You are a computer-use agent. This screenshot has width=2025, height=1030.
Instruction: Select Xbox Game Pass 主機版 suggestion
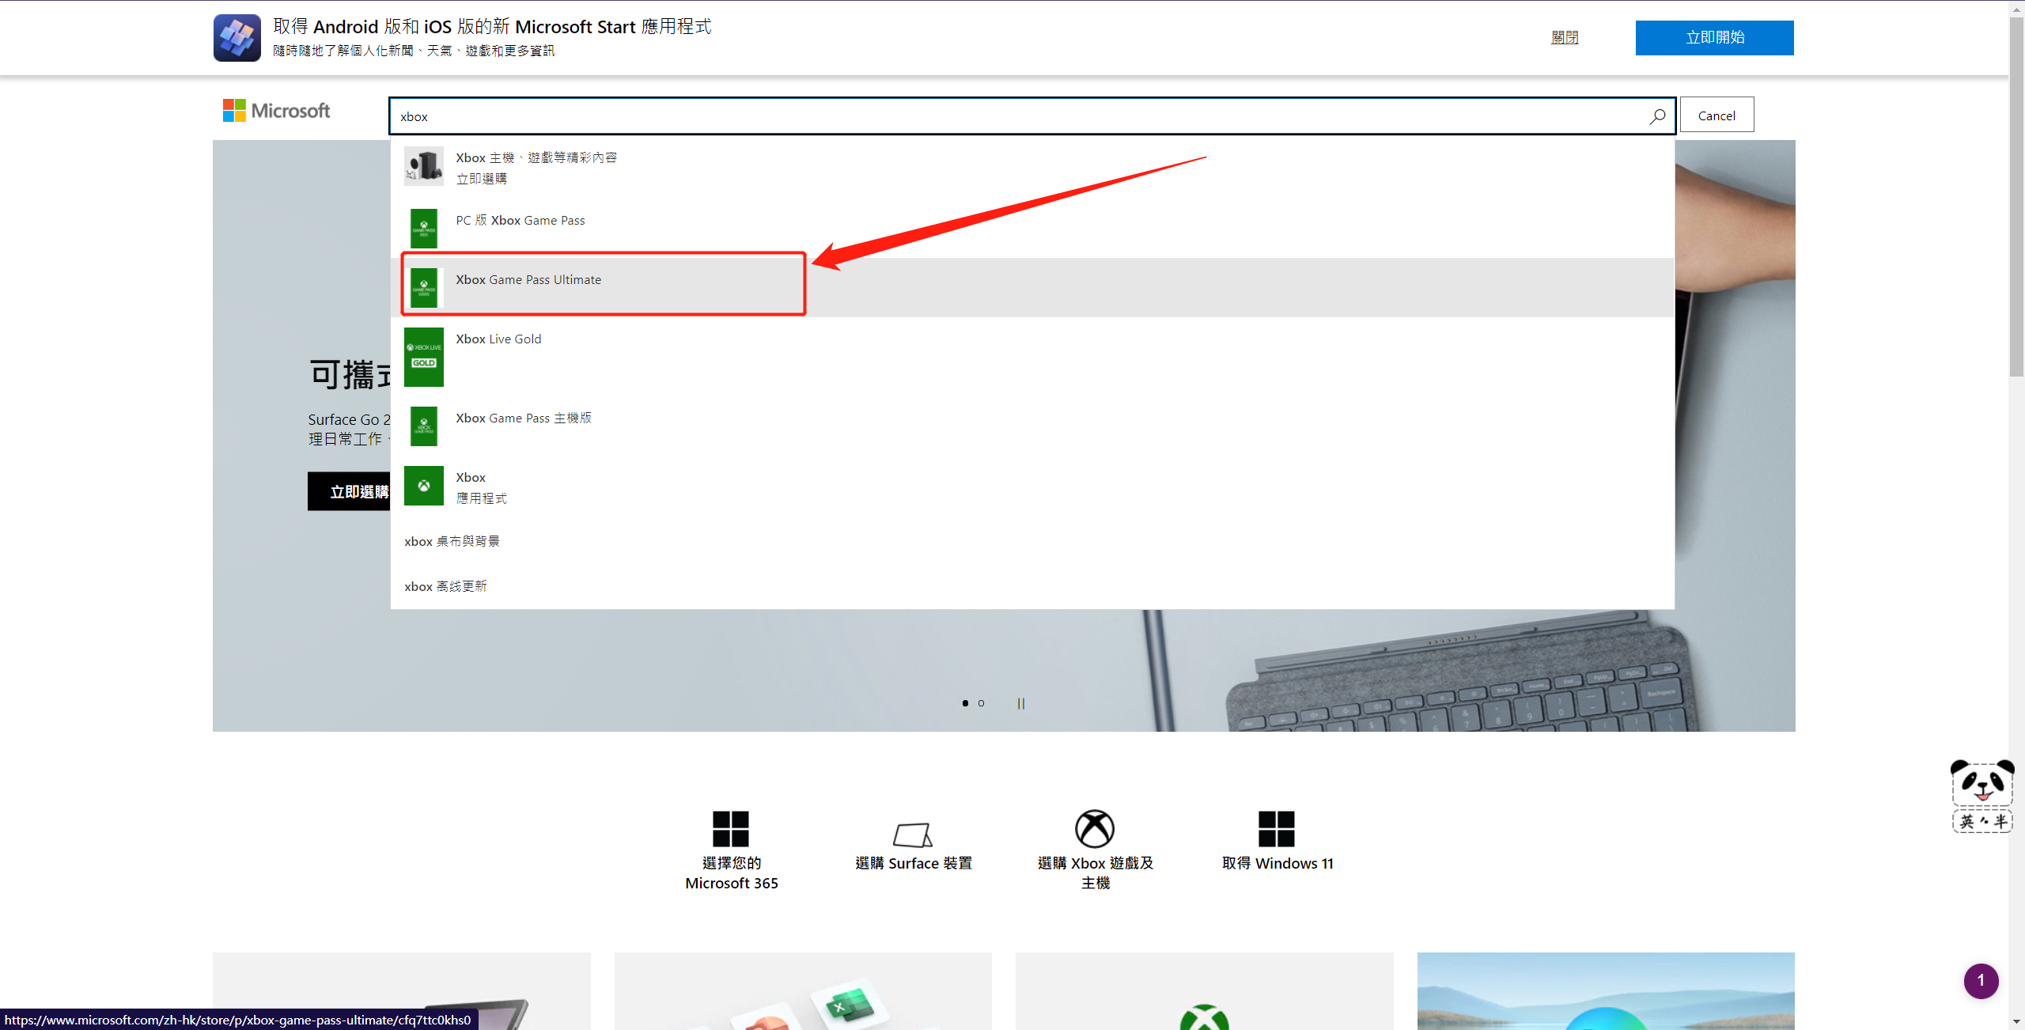pos(1032,426)
